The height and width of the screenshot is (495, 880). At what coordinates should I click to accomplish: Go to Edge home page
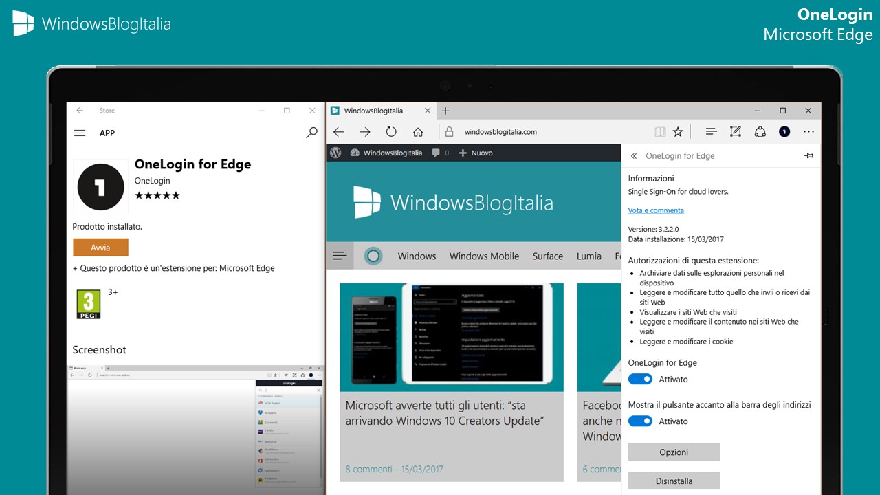tap(418, 132)
